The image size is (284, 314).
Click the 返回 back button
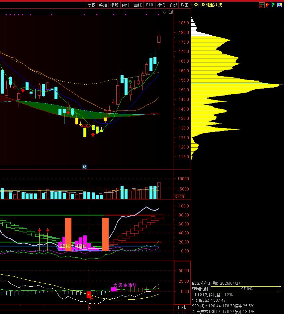click(185, 5)
